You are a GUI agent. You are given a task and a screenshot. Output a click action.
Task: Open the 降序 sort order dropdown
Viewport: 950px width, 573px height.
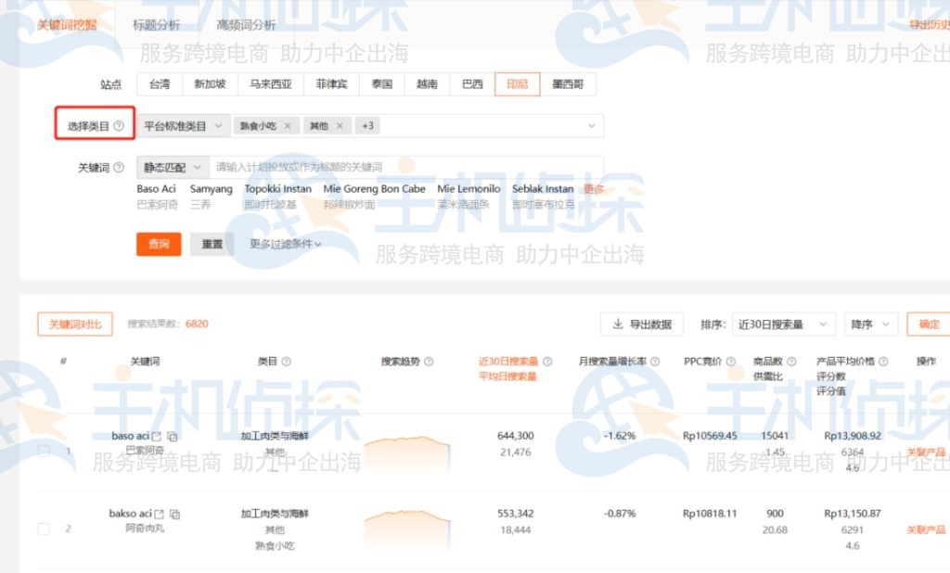point(872,325)
